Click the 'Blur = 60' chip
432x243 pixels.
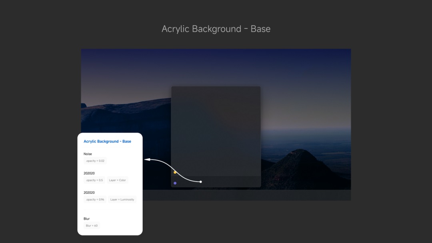[x=92, y=225]
